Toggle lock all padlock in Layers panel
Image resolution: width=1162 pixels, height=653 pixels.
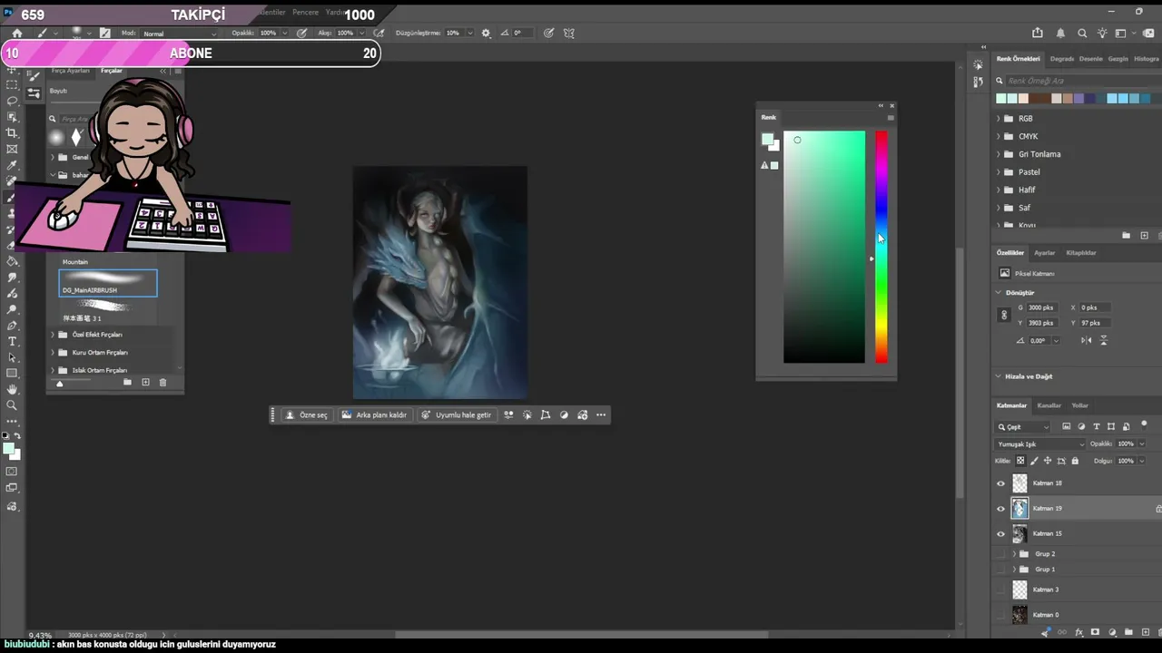click(1075, 461)
